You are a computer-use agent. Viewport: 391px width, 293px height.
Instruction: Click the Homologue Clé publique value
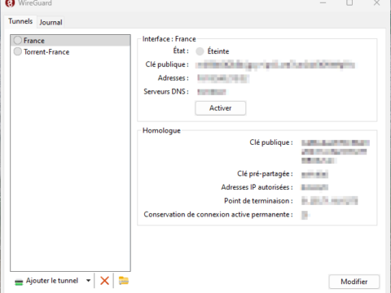[x=336, y=151]
